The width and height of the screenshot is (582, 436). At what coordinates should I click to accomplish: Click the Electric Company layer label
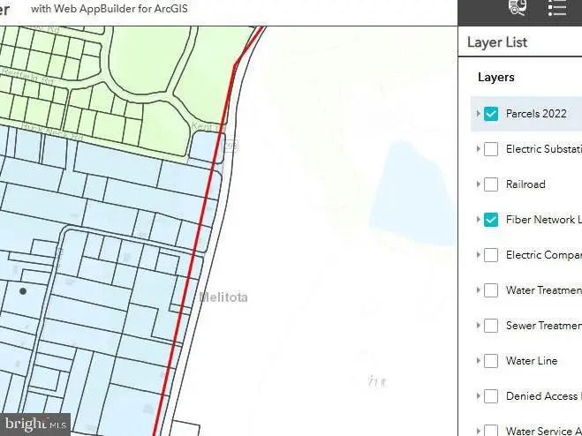click(x=542, y=255)
